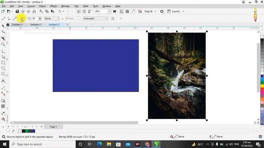Enable Bezier knife mode
The height and width of the screenshot is (148, 264).
click(x=15, y=18)
